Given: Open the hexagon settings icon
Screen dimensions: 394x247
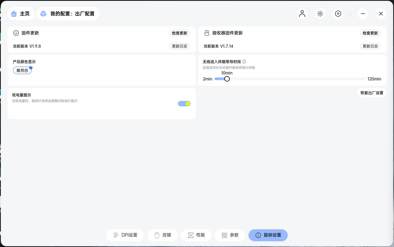Looking at the screenshot, I should click(x=338, y=14).
